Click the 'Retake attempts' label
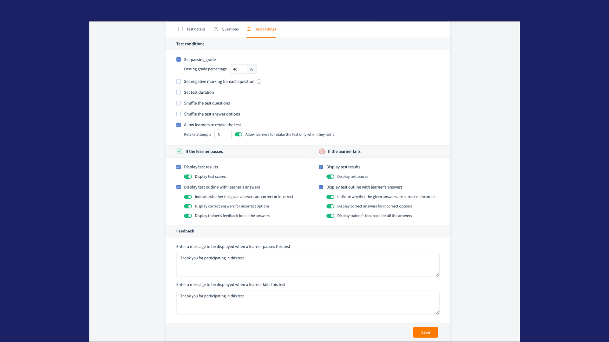This screenshot has height=342, width=609. point(198,135)
